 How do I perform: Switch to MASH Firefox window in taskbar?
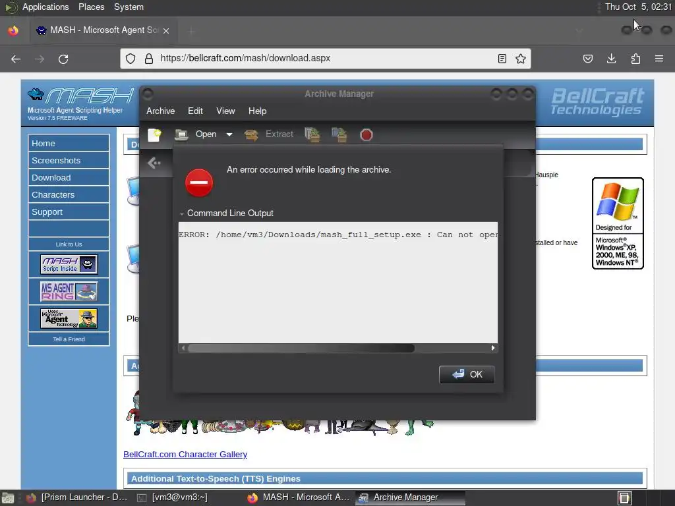(x=299, y=497)
